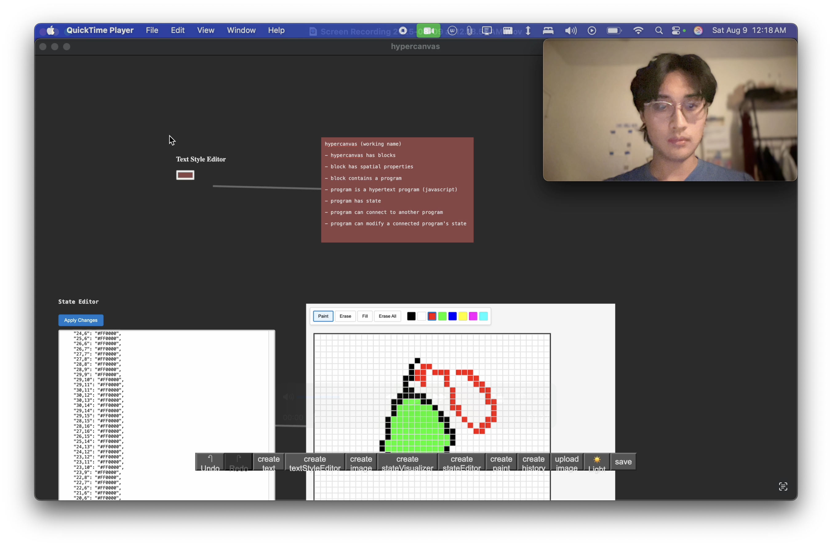Click the save button
Screen dimensions: 832x546
tap(623, 462)
